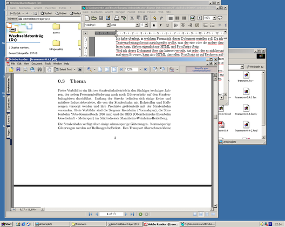Open font size 17 dropdown
This screenshot has height=227, width=285.
[x=146, y=25]
